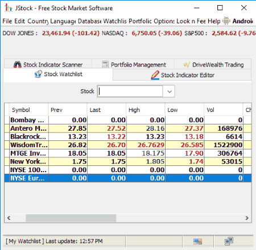Open the Help menu
Screen dimensions: 256x250
click(214, 21)
